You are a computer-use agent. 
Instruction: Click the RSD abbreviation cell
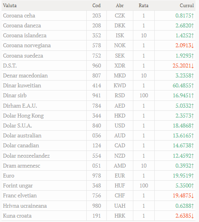pyautogui.click(x=120, y=95)
